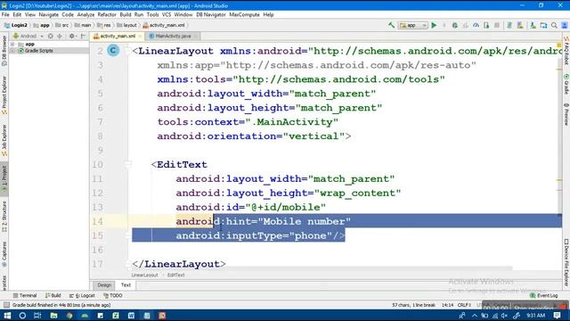Viewport: 570px width, 321px height.
Task: Open the MaxCompute menu
Action: click(244, 14)
